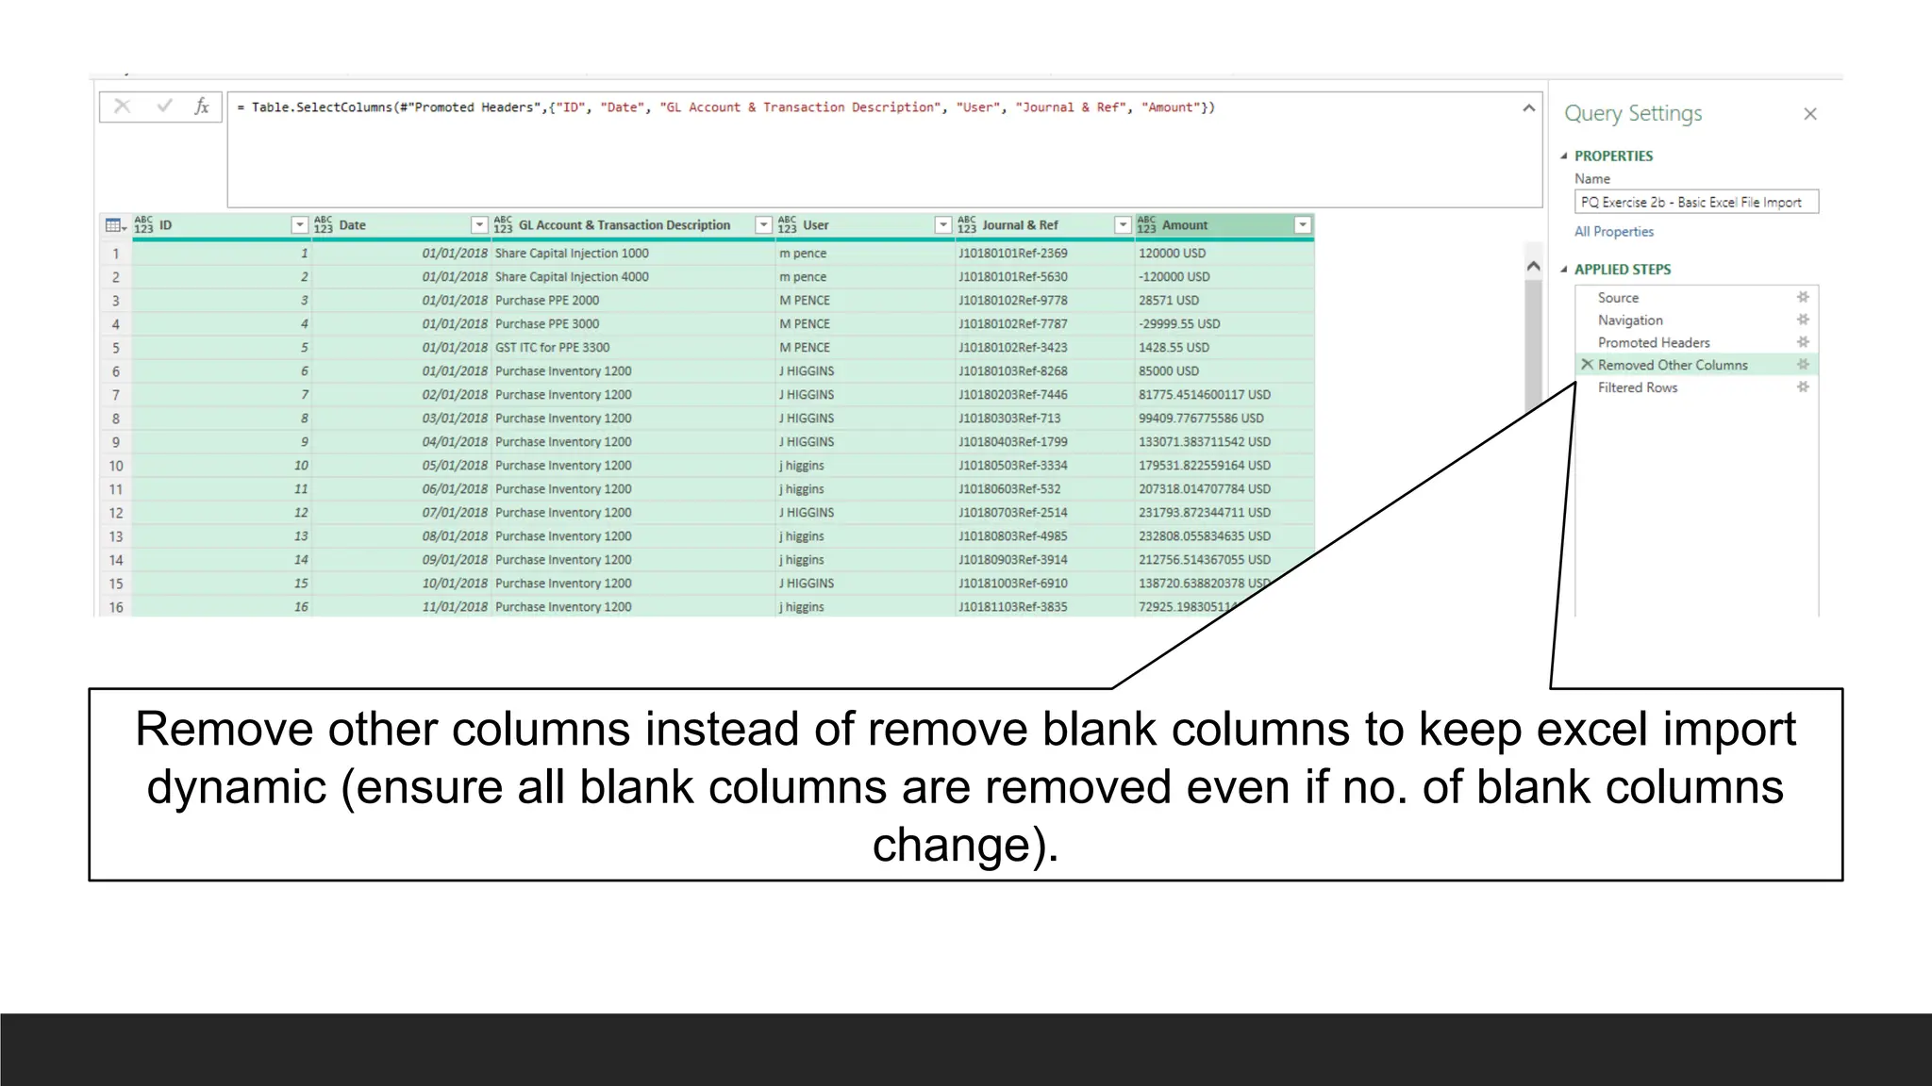
Task: Open gear settings for Promoted Headers step
Action: point(1803,342)
